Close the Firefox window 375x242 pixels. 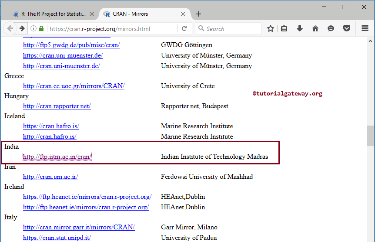pos(364,7)
